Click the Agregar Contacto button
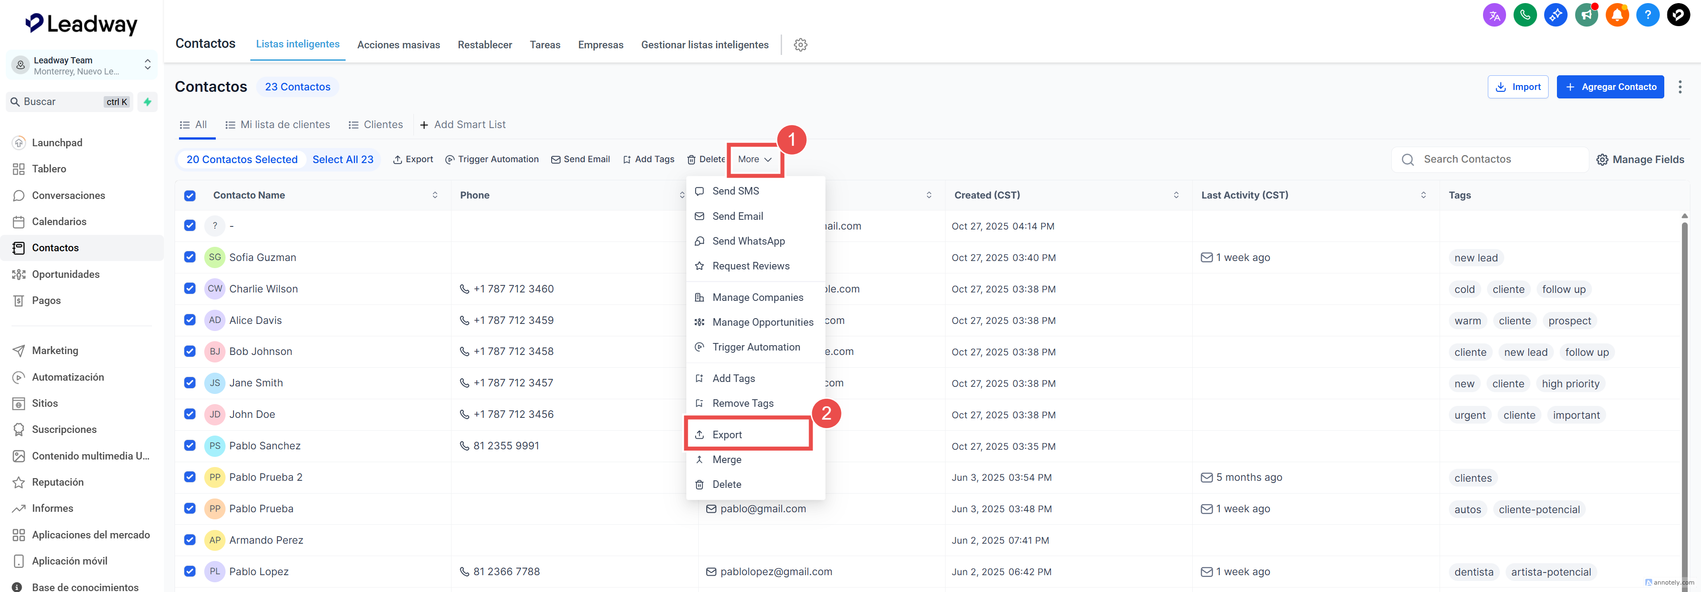1701x592 pixels. click(1610, 86)
